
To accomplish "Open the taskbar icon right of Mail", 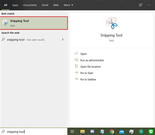I will pyautogui.click(x=131, y=132).
